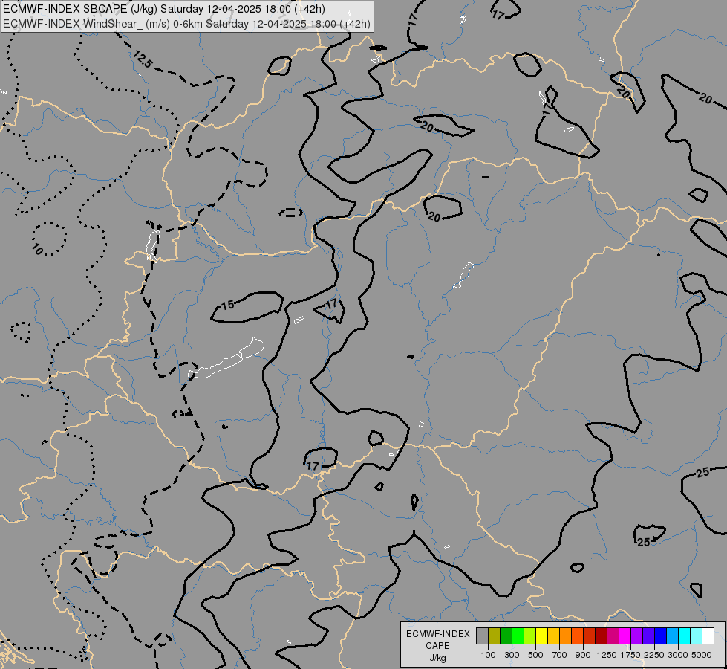Click the pale cyan swatch left of 5000

coord(697,636)
